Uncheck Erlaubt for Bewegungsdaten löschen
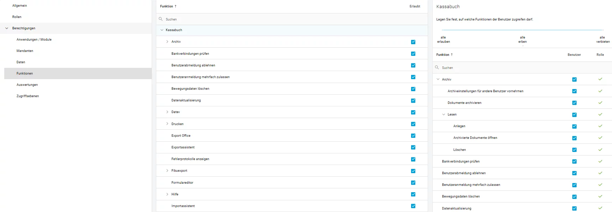612x212 pixels. click(413, 89)
